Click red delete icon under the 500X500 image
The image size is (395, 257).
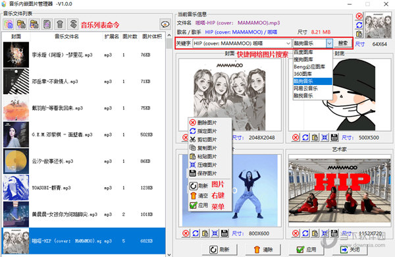[x=296, y=138]
